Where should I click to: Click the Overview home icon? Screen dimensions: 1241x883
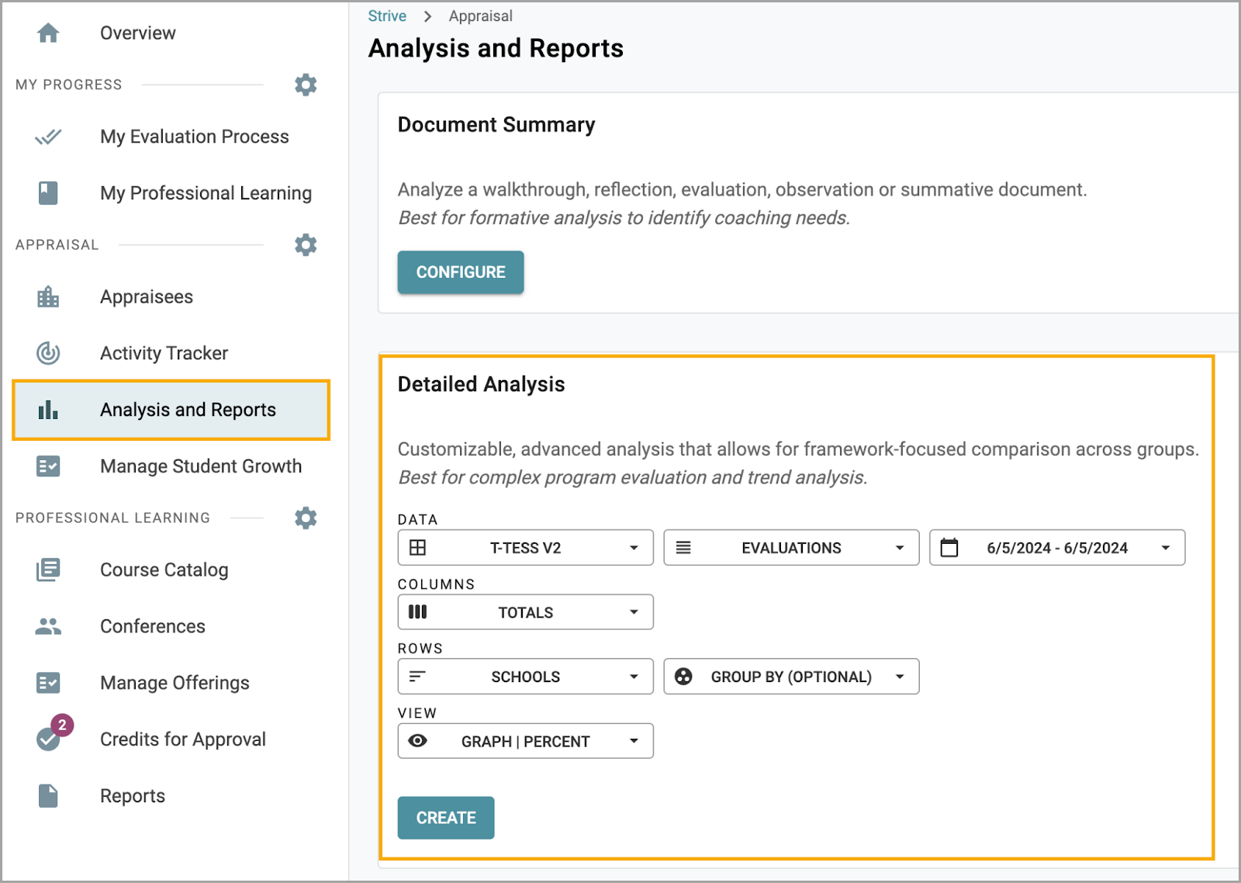point(48,33)
